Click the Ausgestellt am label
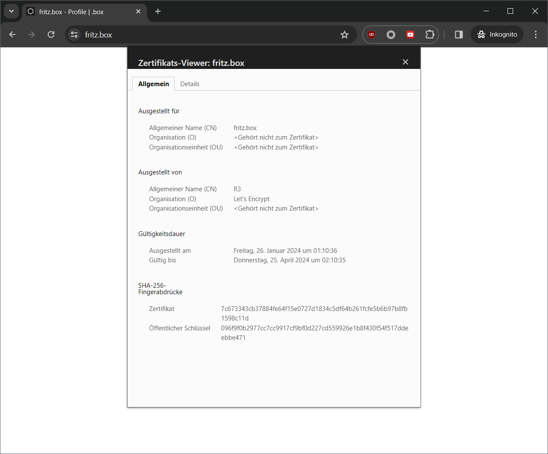The image size is (548, 454). click(170, 251)
